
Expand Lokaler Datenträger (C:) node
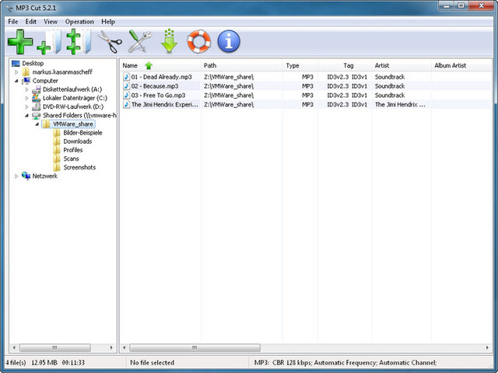click(27, 98)
